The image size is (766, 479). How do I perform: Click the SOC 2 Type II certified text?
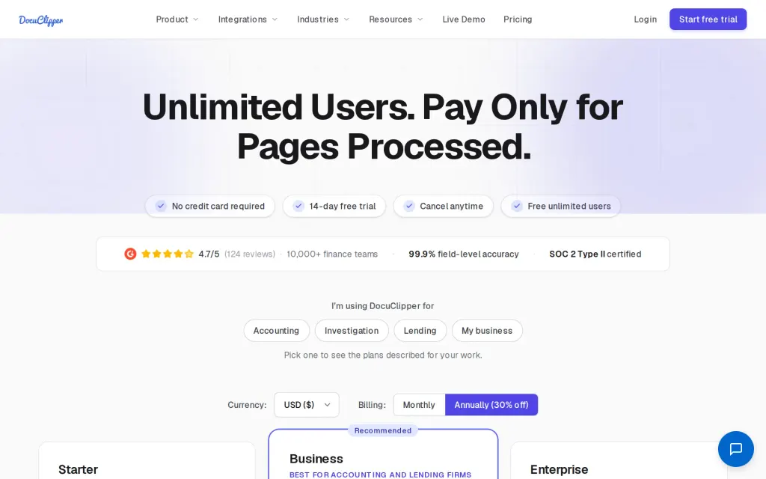click(x=595, y=254)
